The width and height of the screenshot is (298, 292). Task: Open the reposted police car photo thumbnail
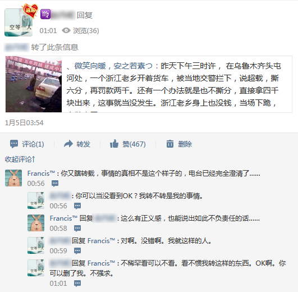point(34,84)
